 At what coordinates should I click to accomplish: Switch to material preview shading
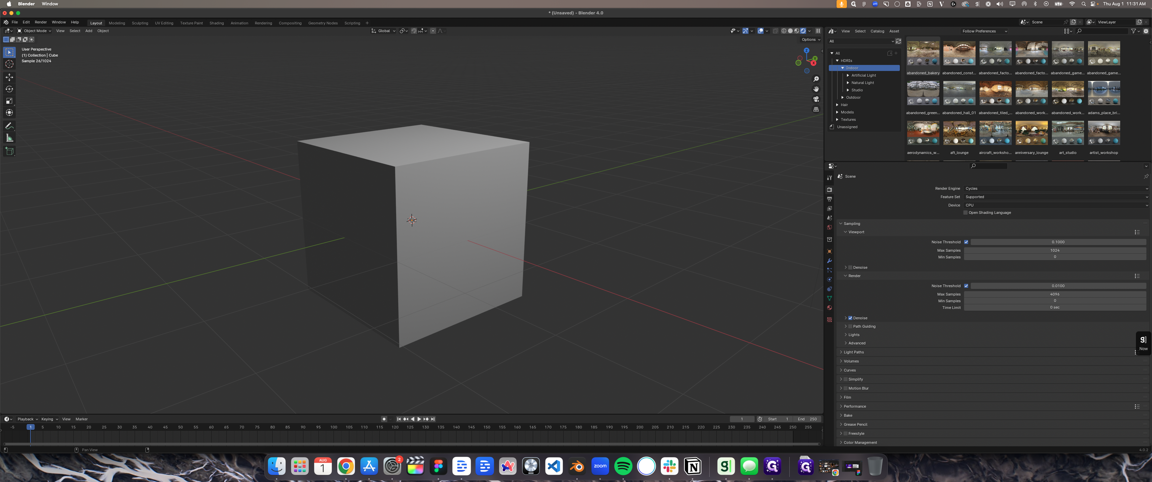(796, 31)
